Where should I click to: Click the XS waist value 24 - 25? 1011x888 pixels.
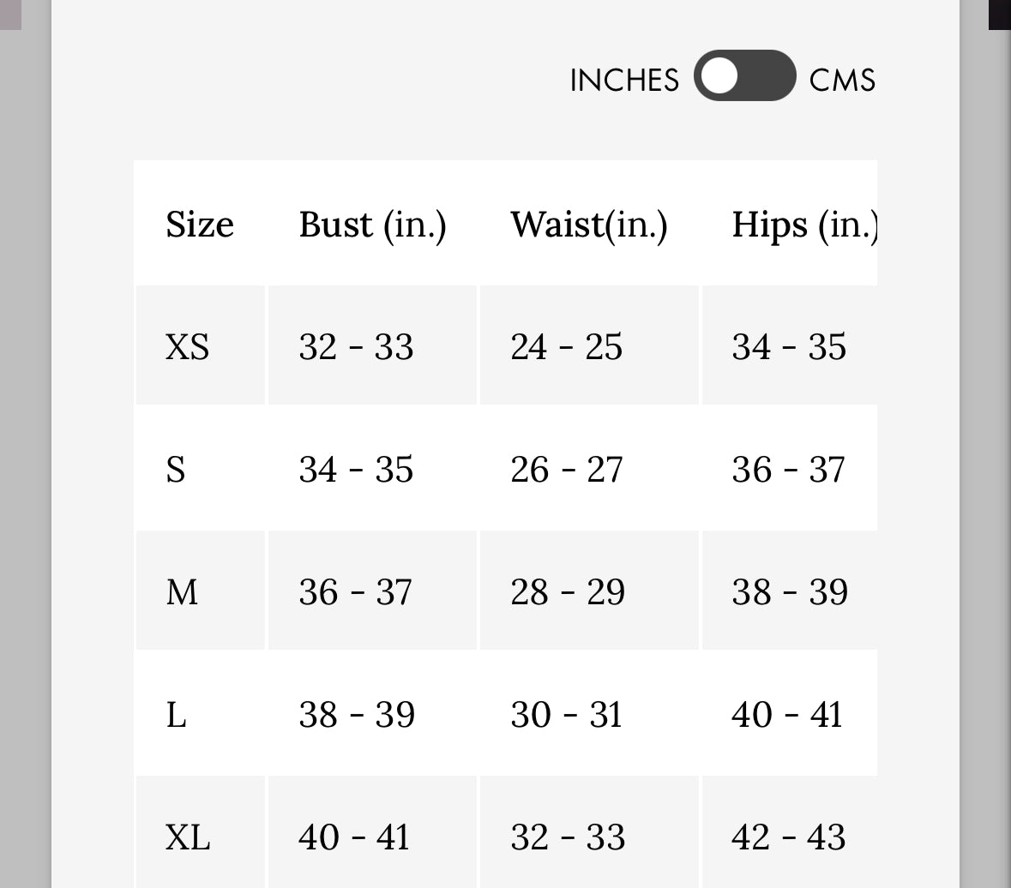(x=567, y=347)
